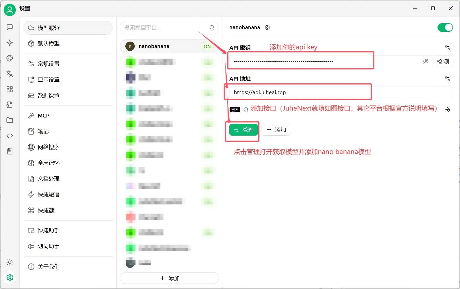The height and width of the screenshot is (289, 460).
Task: Toggle the nanobanana provider switch
Action: 445,27
